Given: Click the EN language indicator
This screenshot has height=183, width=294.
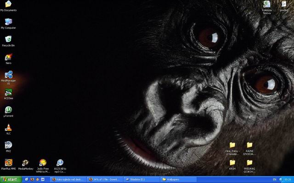Looking at the screenshot, I should tap(275, 180).
